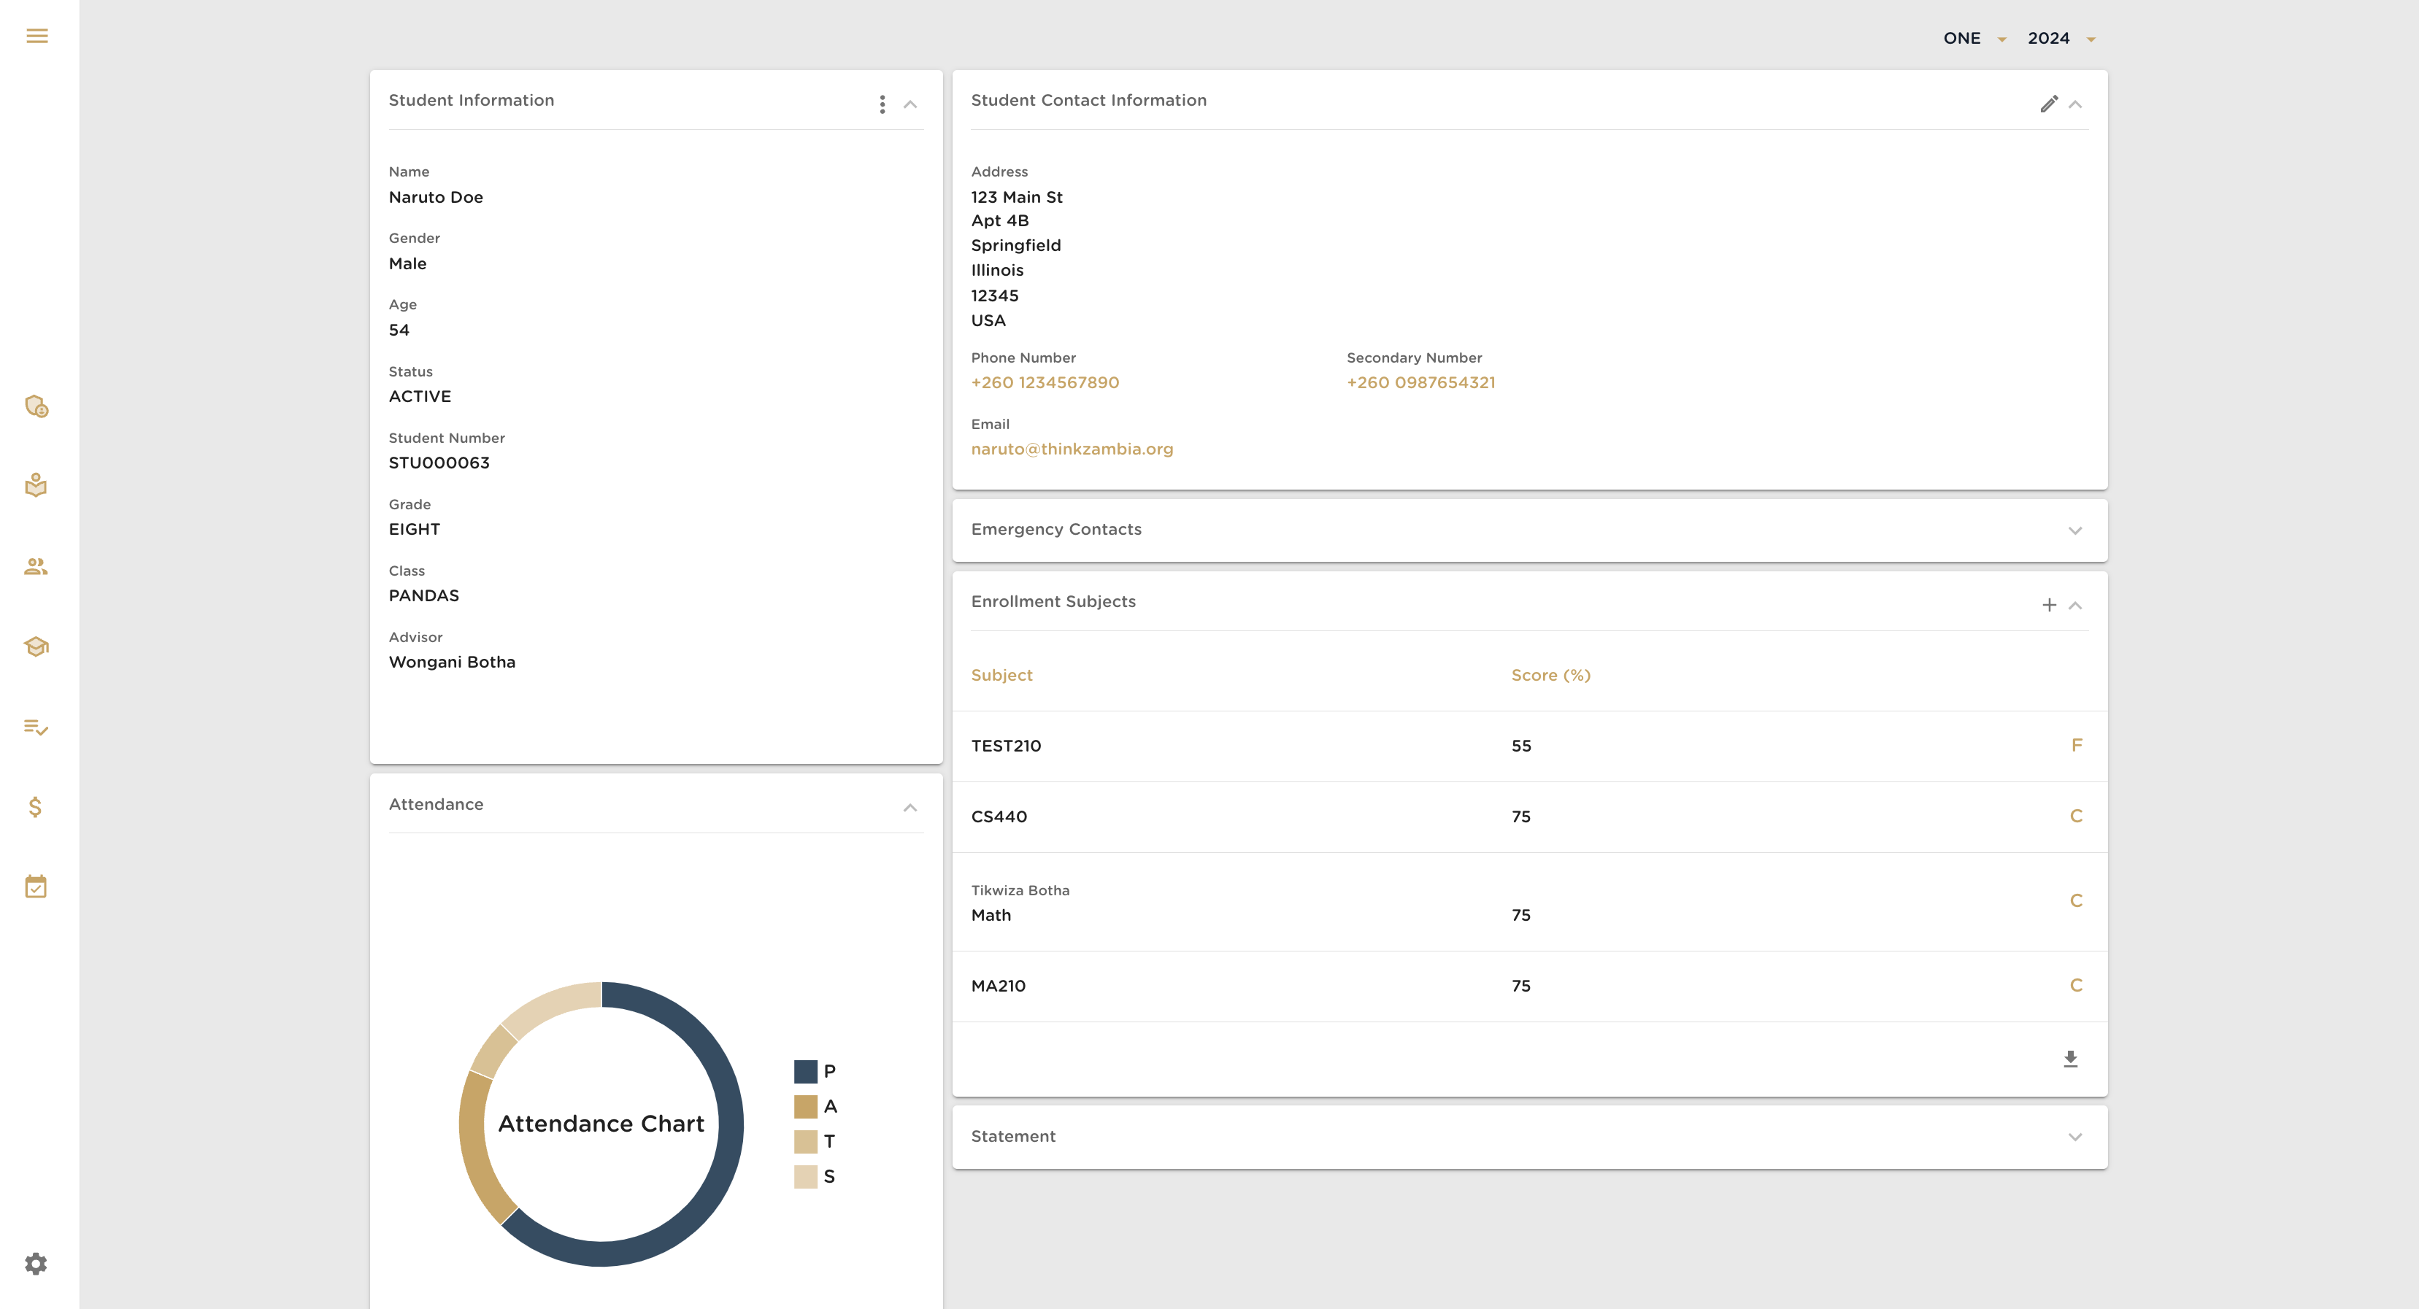Collapse the Enrollment Subjects panel

2075,606
